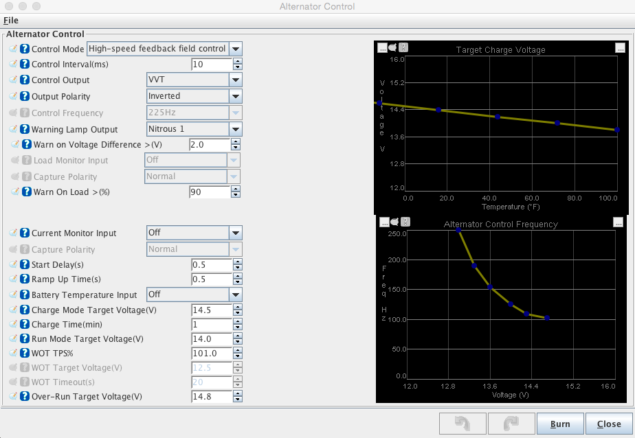The image size is (635, 438).
Task: Open the File menu
Action: point(11,21)
